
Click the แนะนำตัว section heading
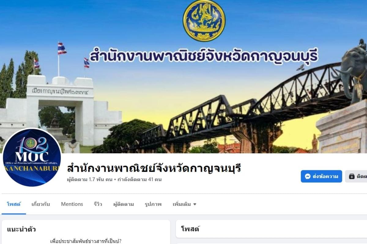pyautogui.click(x=21, y=229)
